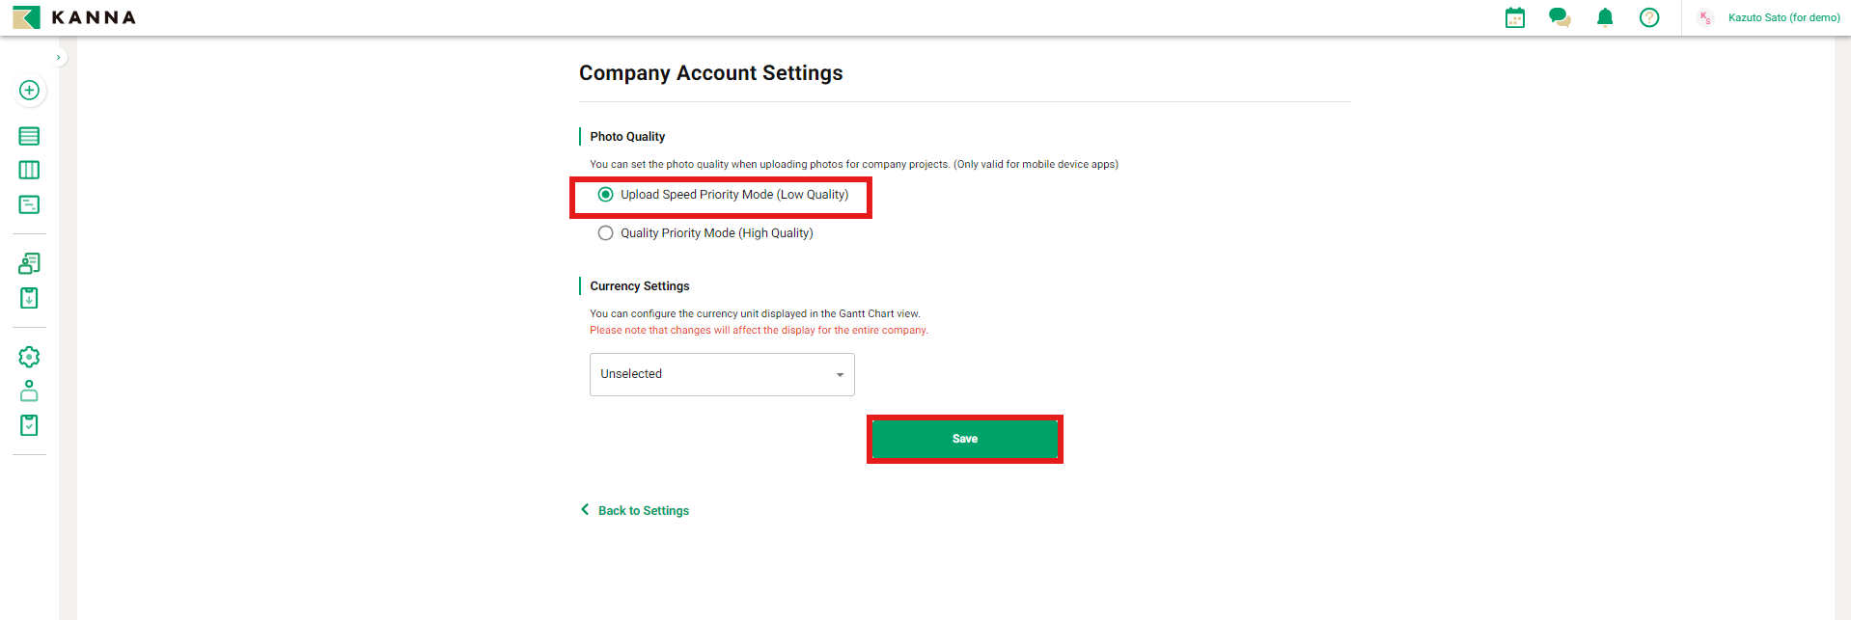Open the user profile icon in sidebar
This screenshot has width=1851, height=620.
coord(29,391)
